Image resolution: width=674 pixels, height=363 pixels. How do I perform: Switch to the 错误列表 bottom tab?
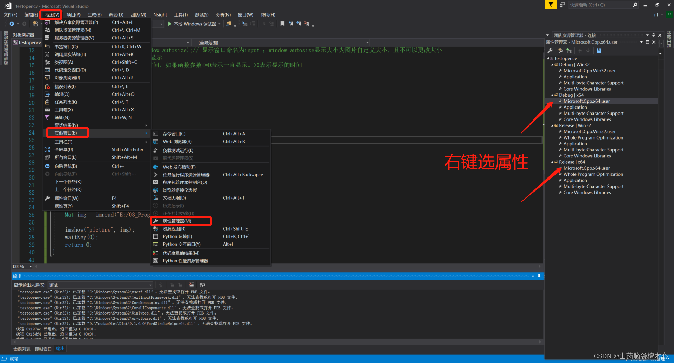(22, 349)
